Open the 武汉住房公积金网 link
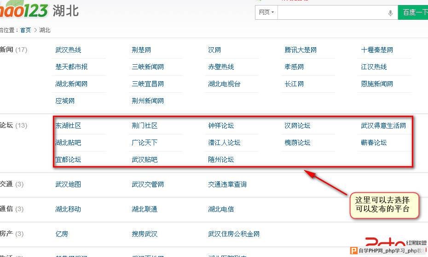 click(x=234, y=234)
